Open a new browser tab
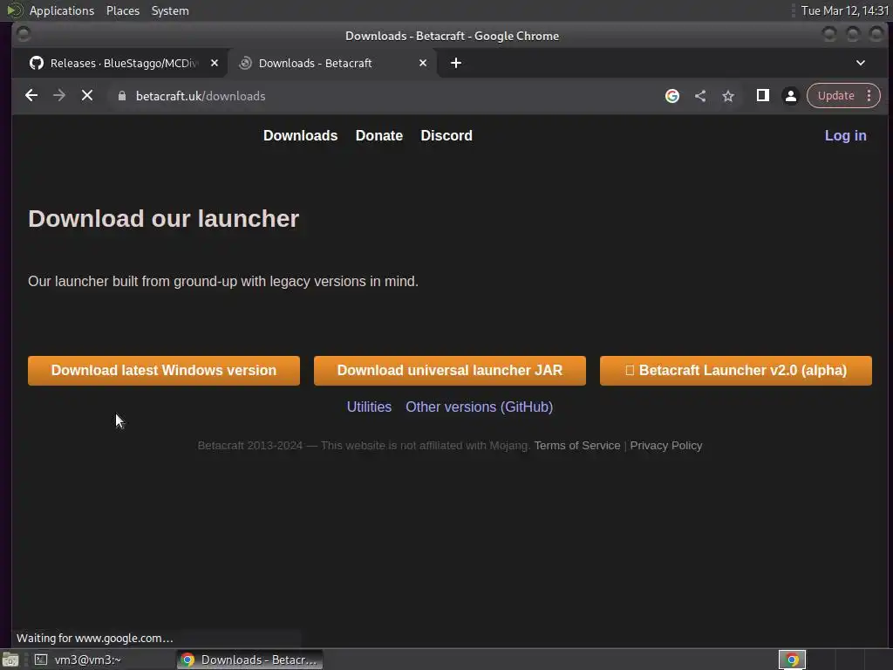Screen dimensions: 893x670 coord(455,63)
